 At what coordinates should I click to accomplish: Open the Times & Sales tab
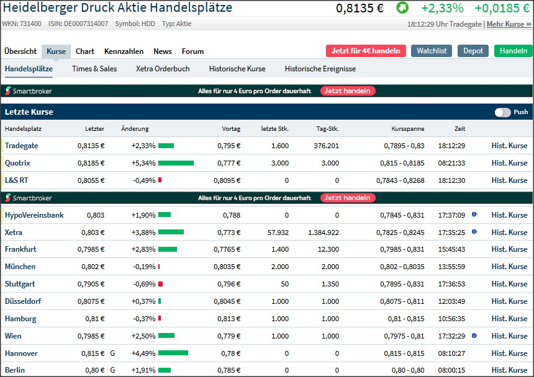click(x=94, y=69)
